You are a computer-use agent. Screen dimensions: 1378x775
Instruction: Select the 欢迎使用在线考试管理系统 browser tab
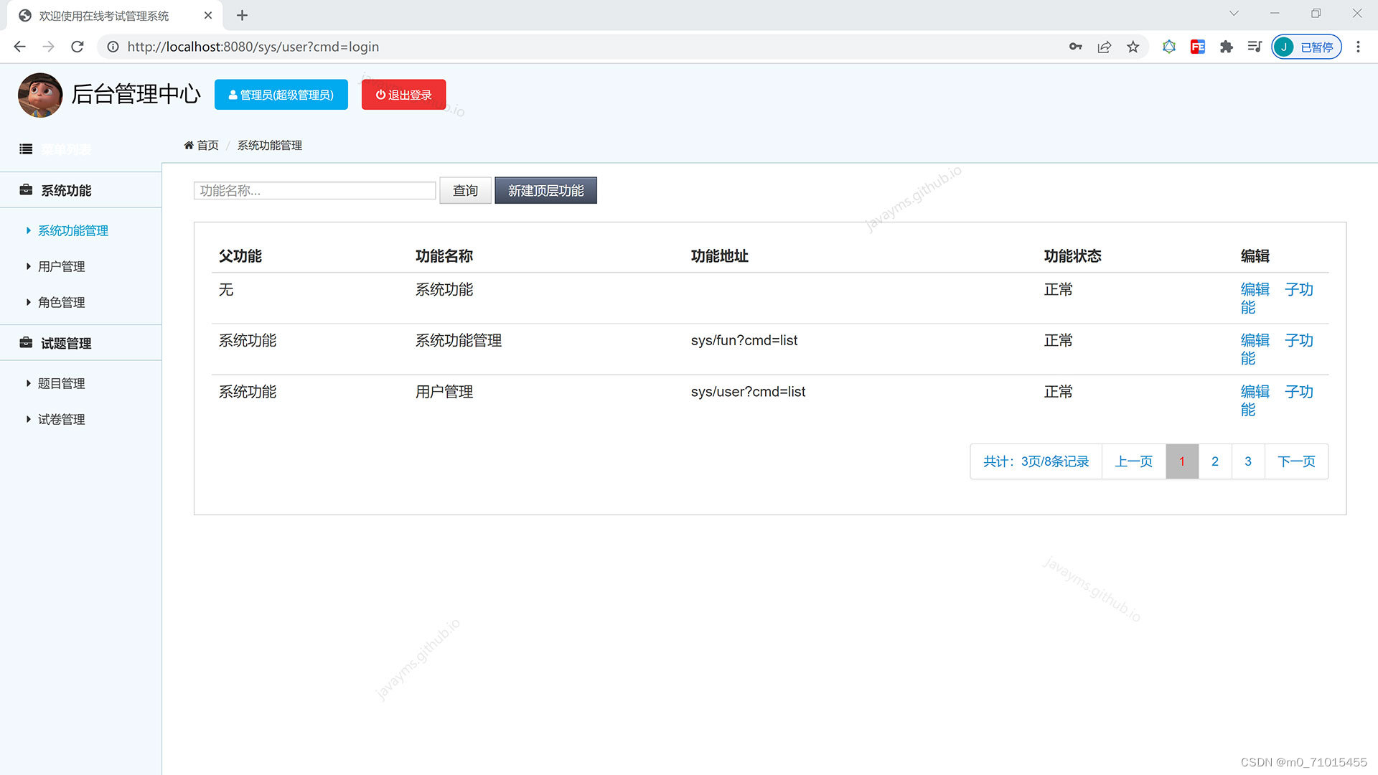click(104, 15)
